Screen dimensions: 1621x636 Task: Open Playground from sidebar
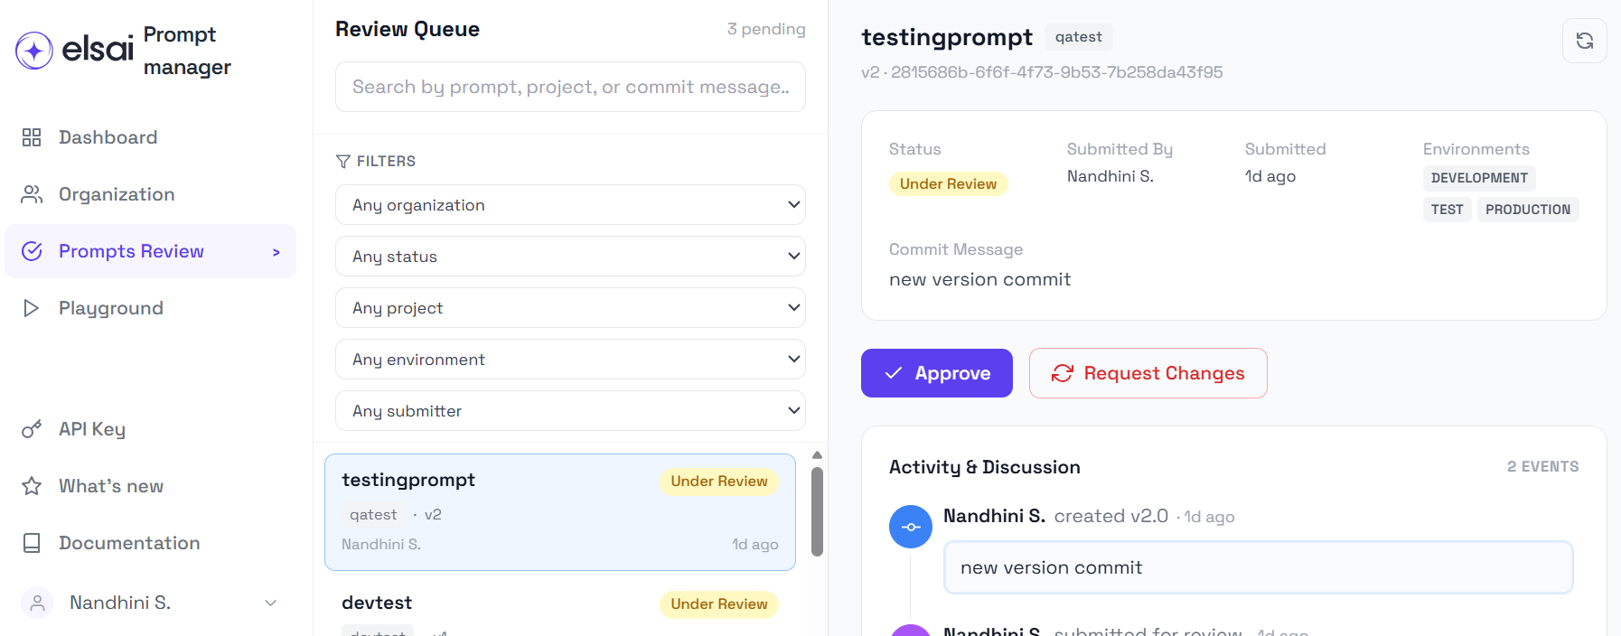tap(150, 308)
